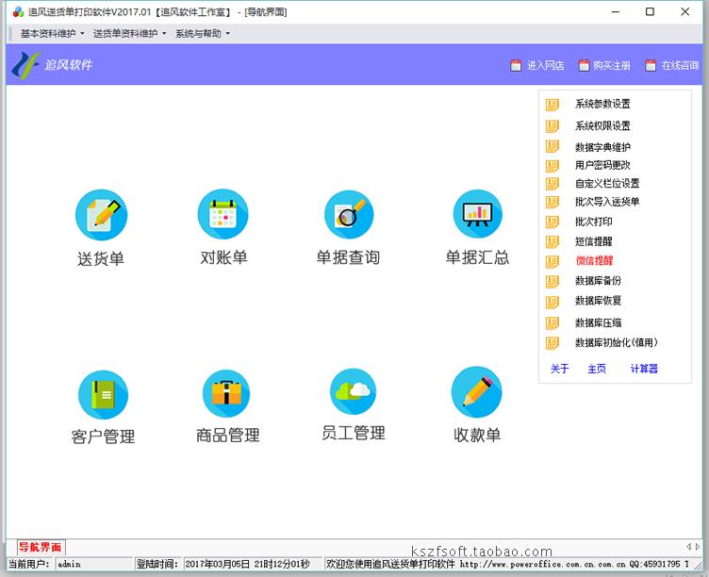Click the 主页 link

tap(597, 369)
